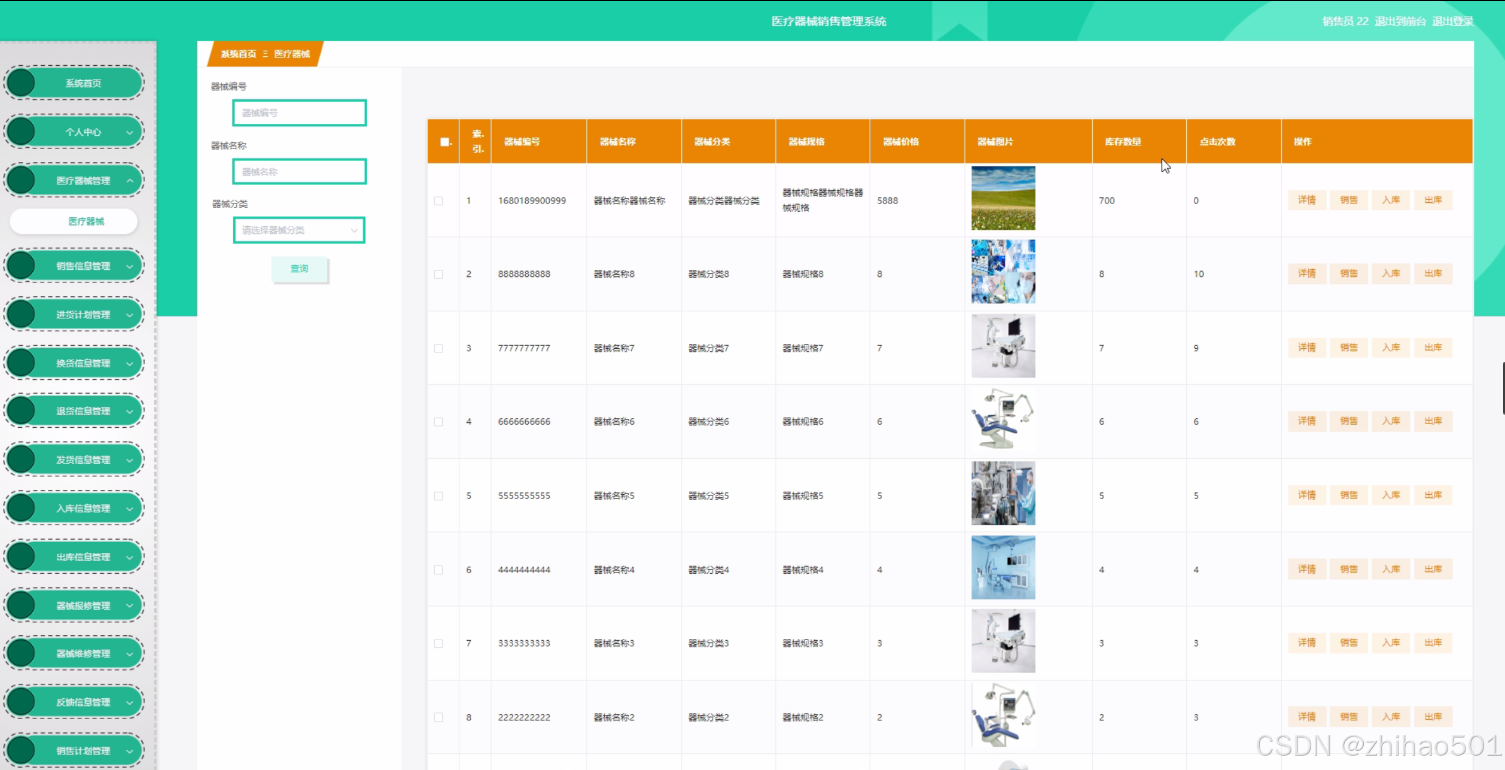This screenshot has width=1505, height=770.
Task: Click the round icon on 发货信息管理
Action: tap(22, 459)
